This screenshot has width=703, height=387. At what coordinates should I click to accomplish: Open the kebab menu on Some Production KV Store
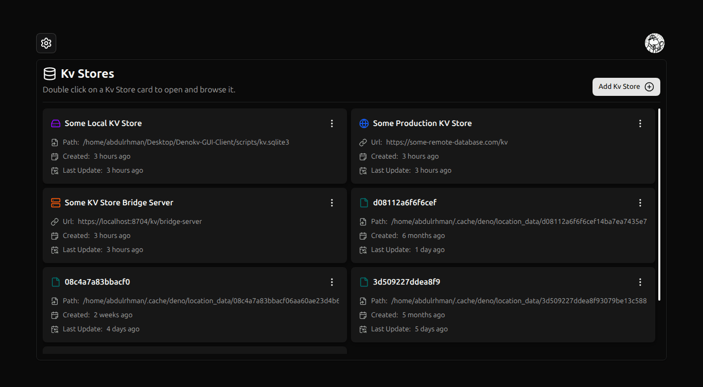pyautogui.click(x=640, y=123)
